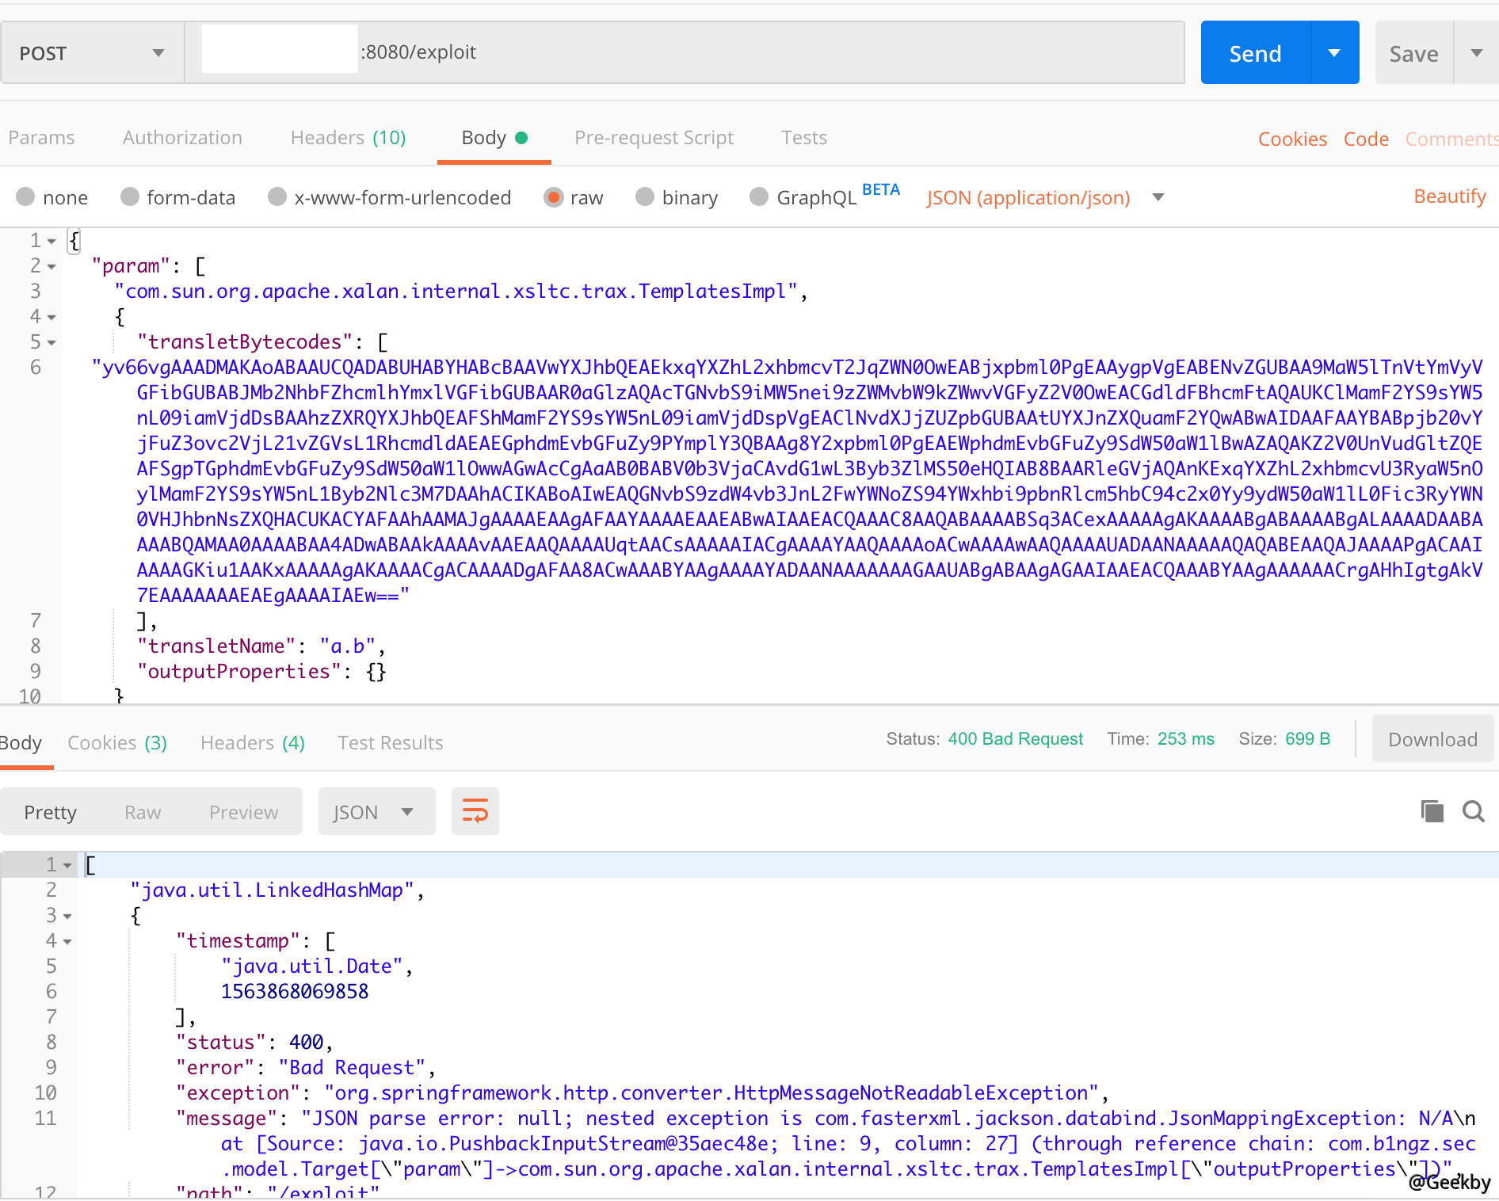Download the response body
This screenshot has height=1201, width=1499.
[x=1432, y=738]
